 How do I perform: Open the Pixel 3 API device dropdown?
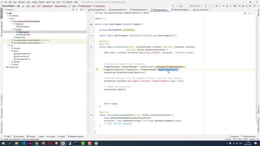coord(195,6)
